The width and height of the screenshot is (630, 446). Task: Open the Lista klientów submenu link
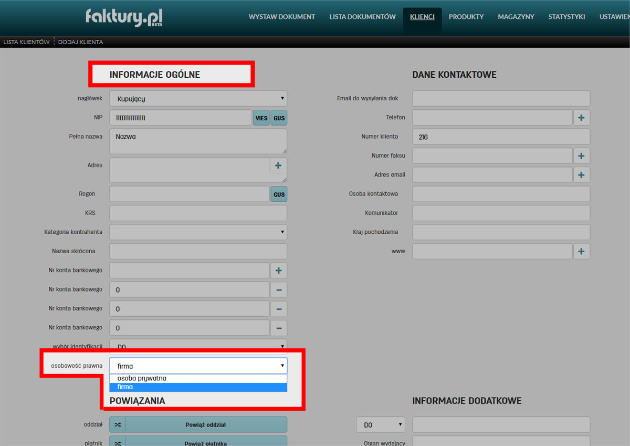26,42
